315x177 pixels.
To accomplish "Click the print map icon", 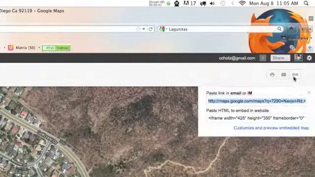I will tap(272, 75).
